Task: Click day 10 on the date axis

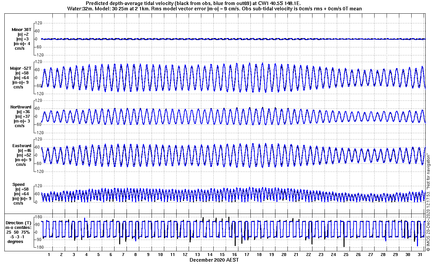Action: (160, 255)
